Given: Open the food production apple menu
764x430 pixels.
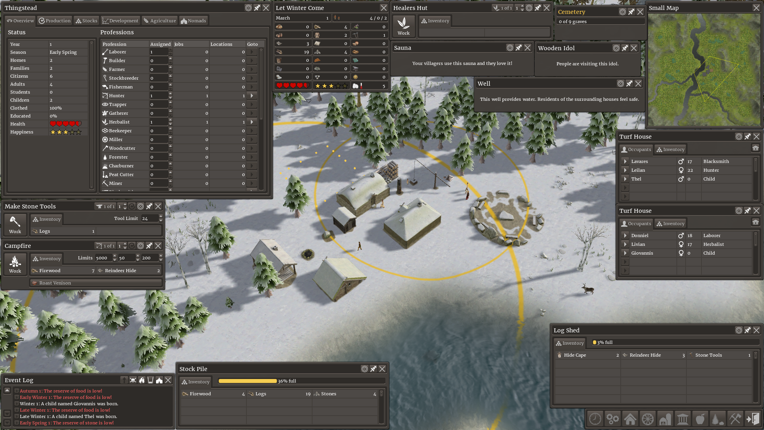Looking at the screenshot, I should tap(700, 419).
